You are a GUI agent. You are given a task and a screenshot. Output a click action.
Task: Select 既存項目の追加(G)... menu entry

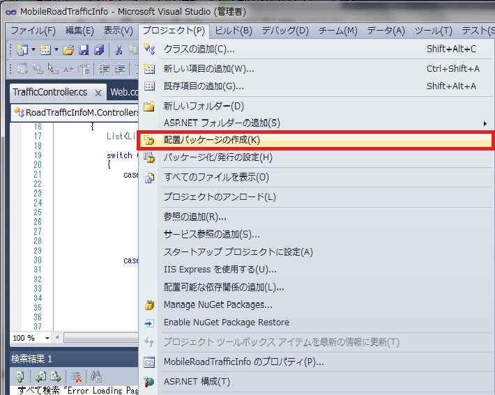(x=316, y=86)
